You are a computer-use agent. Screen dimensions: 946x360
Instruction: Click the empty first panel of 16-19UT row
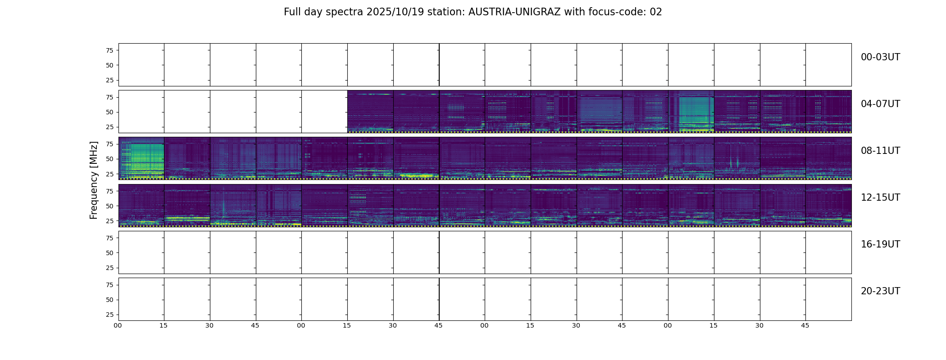141,252
